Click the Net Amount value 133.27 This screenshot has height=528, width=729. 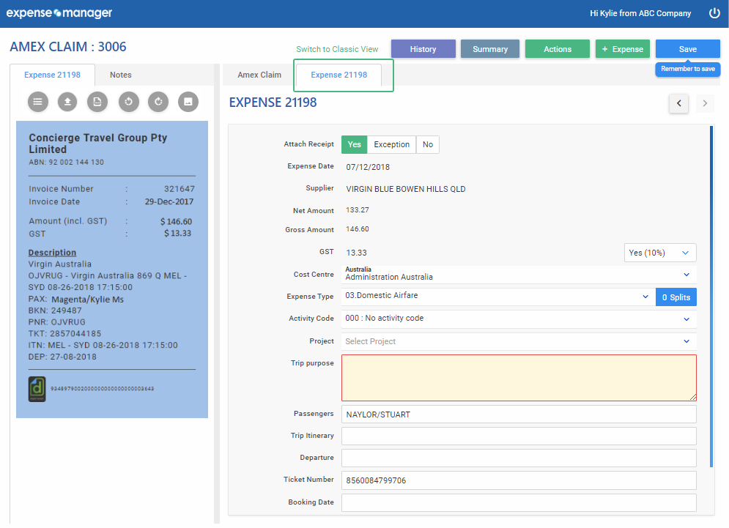tap(357, 210)
